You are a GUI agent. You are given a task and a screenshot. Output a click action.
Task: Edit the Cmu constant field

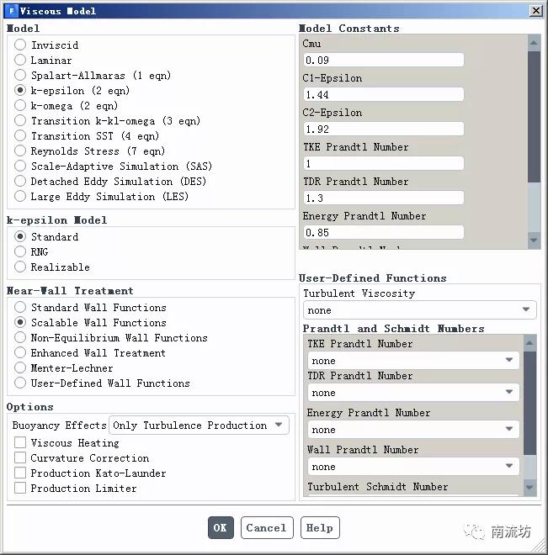pos(384,60)
